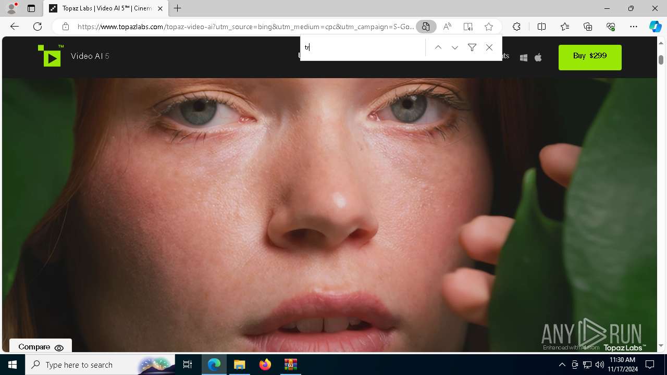Click Buy $299 button
The width and height of the screenshot is (667, 375).
click(x=590, y=57)
